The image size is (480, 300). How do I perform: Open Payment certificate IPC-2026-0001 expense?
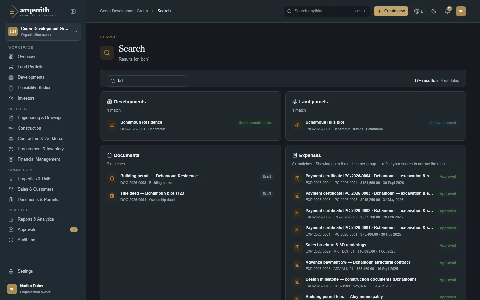[x=375, y=231]
